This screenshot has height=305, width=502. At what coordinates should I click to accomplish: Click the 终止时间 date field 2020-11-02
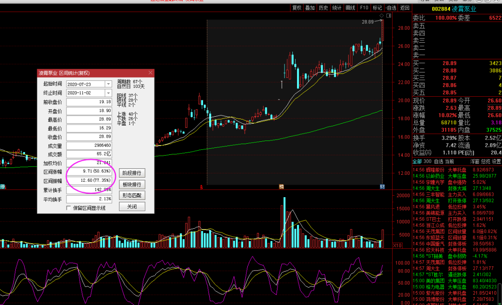coord(86,93)
